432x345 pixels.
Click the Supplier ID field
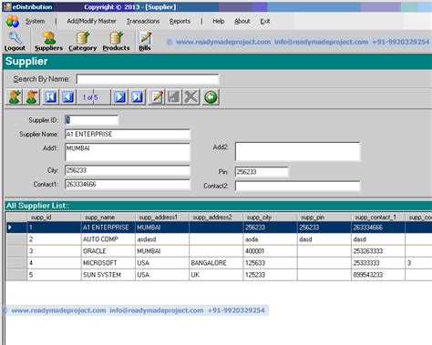click(x=91, y=120)
